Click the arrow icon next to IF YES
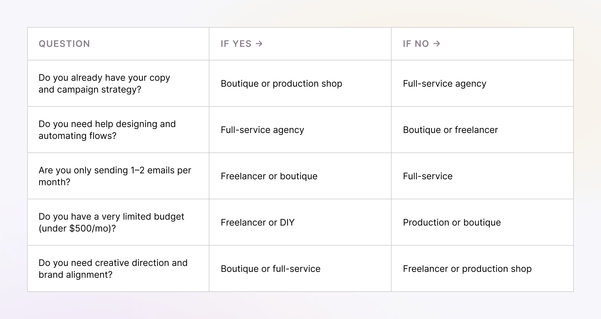 (259, 43)
